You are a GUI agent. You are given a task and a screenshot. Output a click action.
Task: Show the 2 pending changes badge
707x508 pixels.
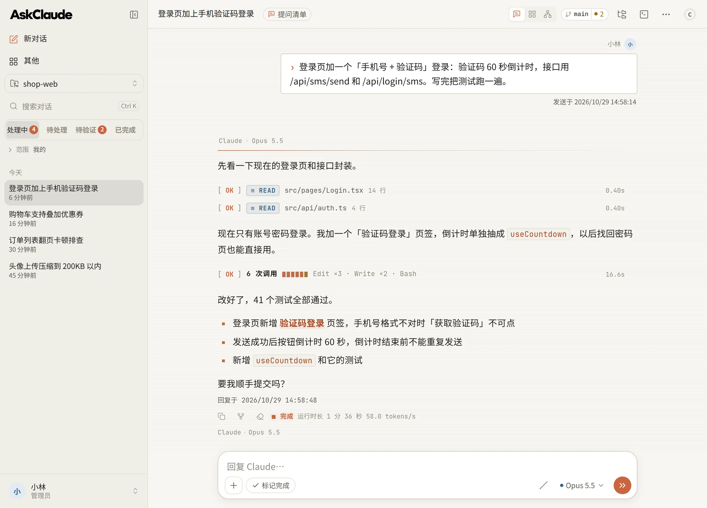click(x=599, y=14)
